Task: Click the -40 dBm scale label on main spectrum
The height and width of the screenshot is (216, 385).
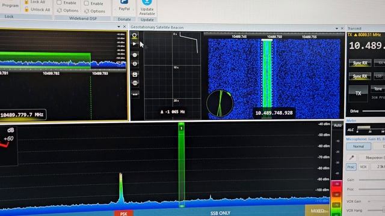Action: (324, 124)
